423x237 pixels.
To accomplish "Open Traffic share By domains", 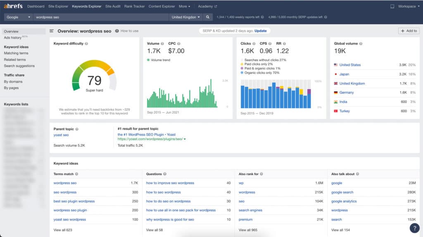I will point(13,82).
